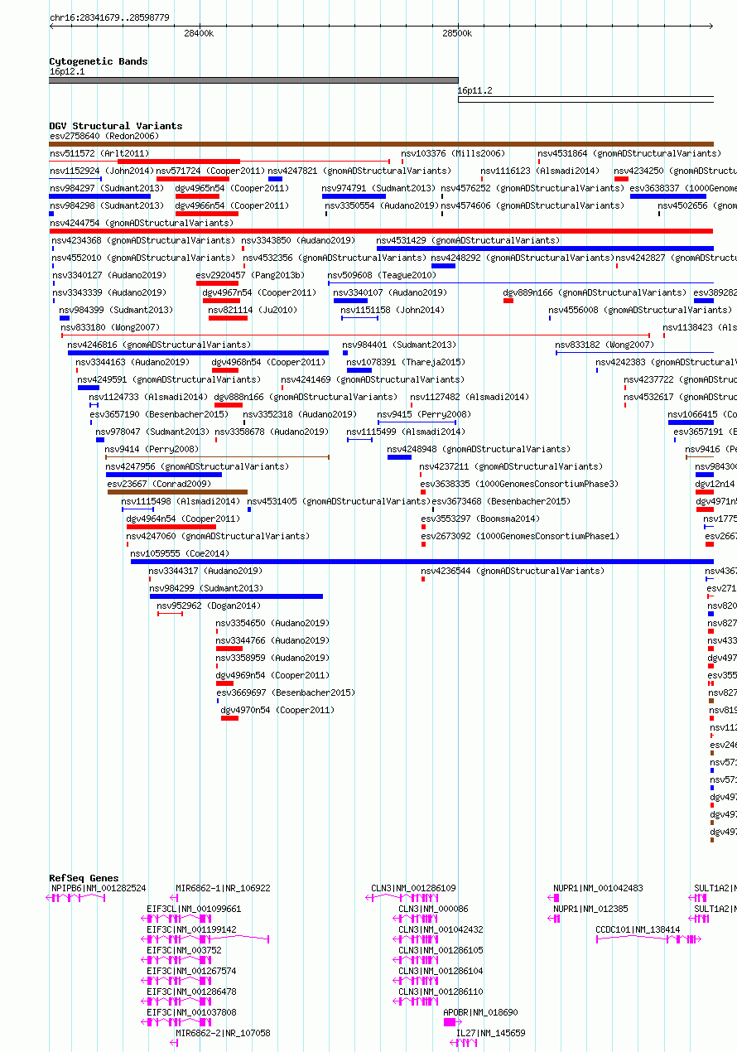Click the long red nsv4244754 bar
This screenshot has width=737, height=1052.
pyautogui.click(x=382, y=231)
